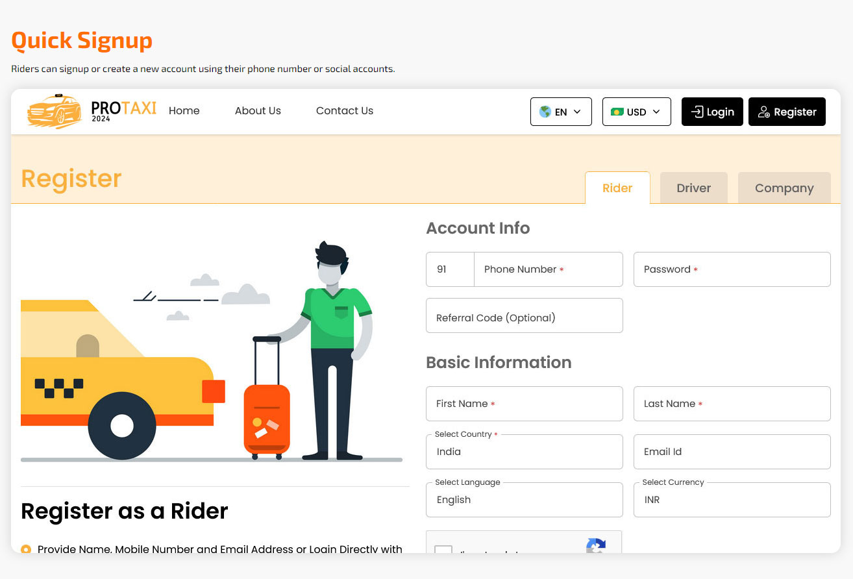Expand the EN language dropdown
Screen dimensions: 853x579
561,112
